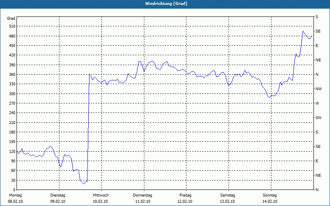Image resolution: width=330 pixels, height=206 pixels.
Task: Select the 'Donnerstag' day label
Action: [142, 195]
